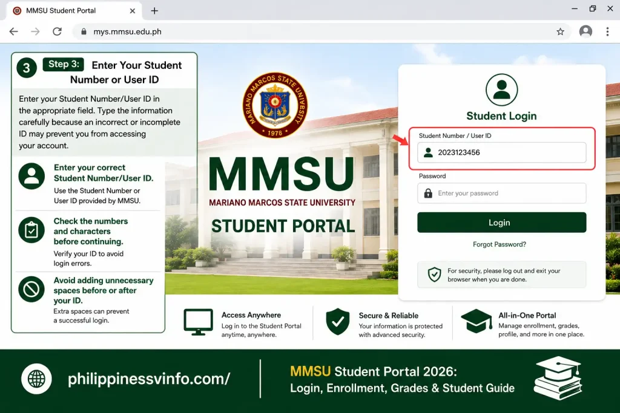Click the user icon beside Enter your correct ID
The height and width of the screenshot is (413, 620).
pos(31,176)
